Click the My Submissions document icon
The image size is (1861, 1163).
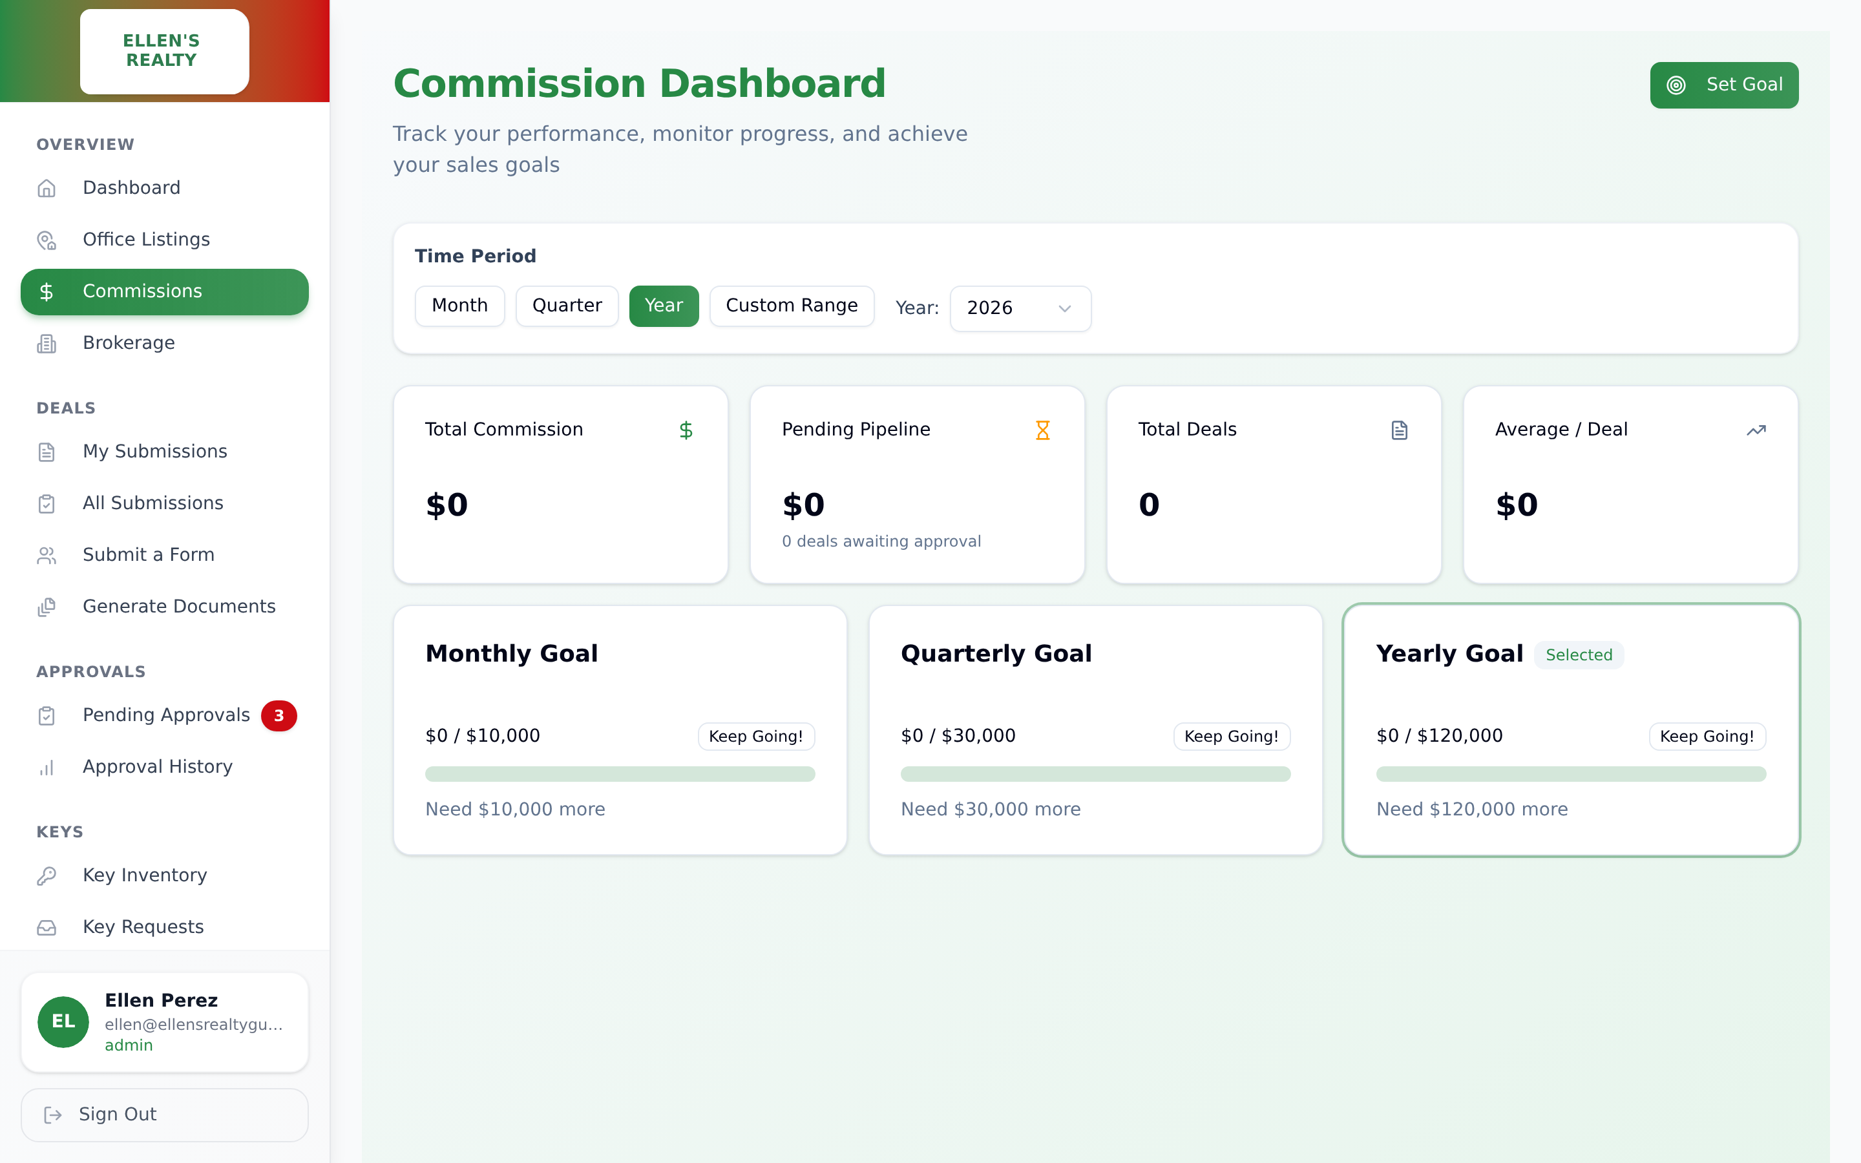tap(47, 452)
